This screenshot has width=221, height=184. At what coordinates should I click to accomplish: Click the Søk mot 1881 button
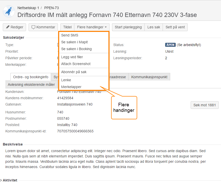click(x=204, y=105)
